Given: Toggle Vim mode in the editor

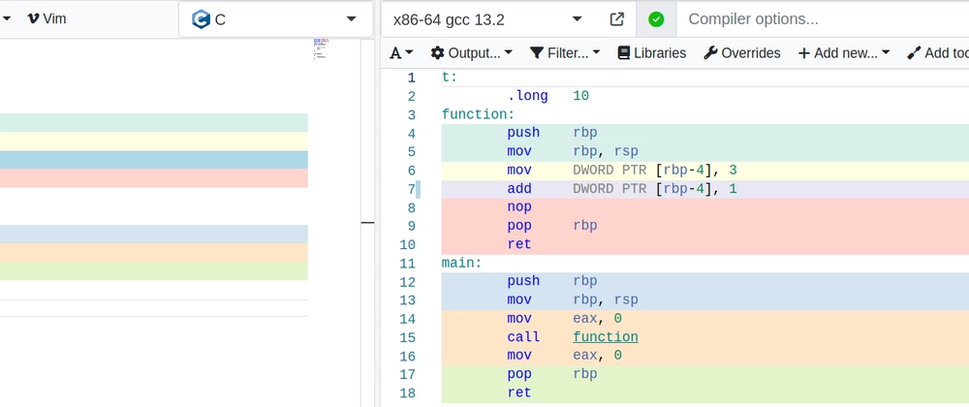Looking at the screenshot, I should [x=47, y=18].
